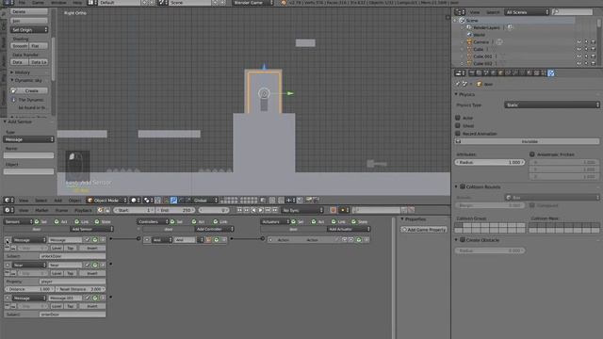Screen dimensions: 603x339
Task: Enable the Actor checkbox
Action: [x=458, y=118]
